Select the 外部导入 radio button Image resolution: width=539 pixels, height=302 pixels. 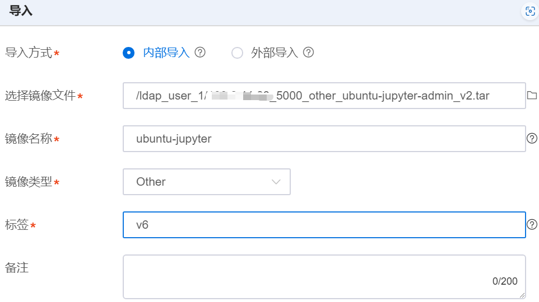tap(238, 53)
